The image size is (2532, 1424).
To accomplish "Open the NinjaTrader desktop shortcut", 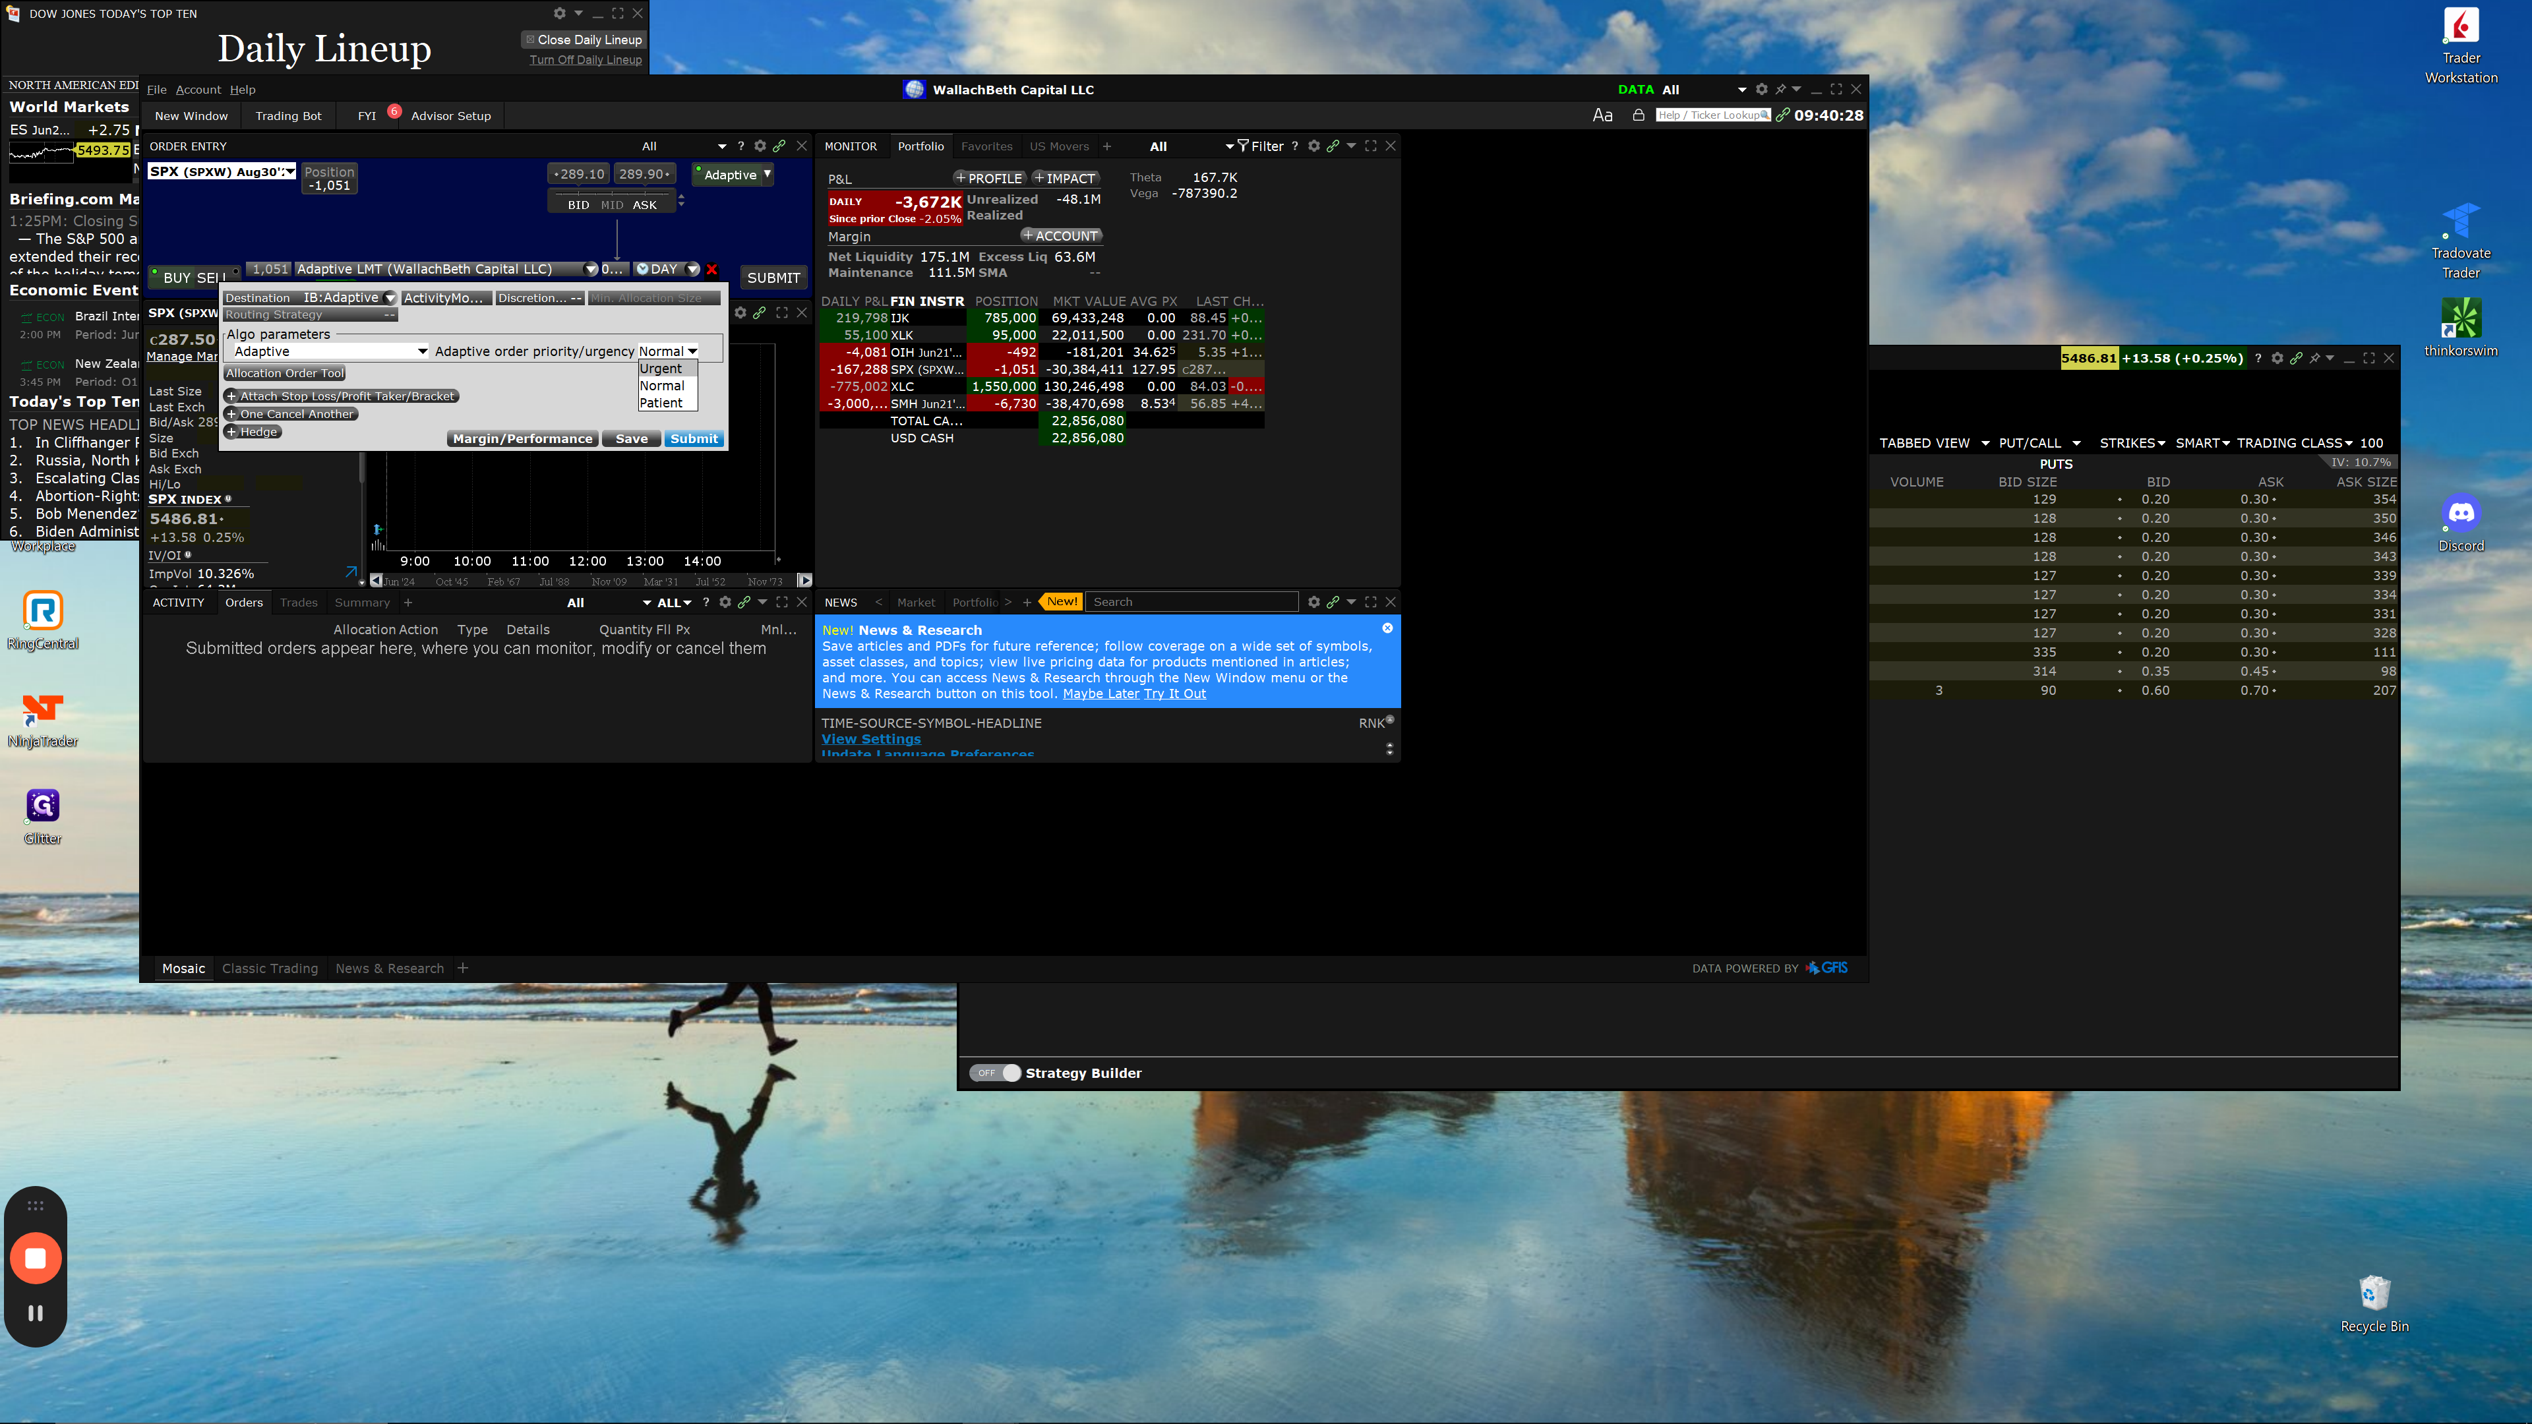I will [42, 719].
